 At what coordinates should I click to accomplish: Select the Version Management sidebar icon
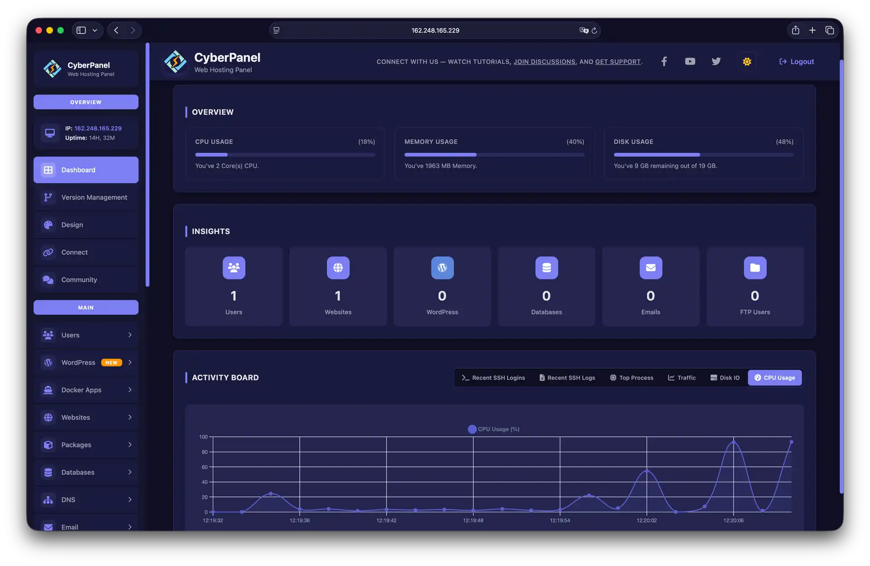48,197
